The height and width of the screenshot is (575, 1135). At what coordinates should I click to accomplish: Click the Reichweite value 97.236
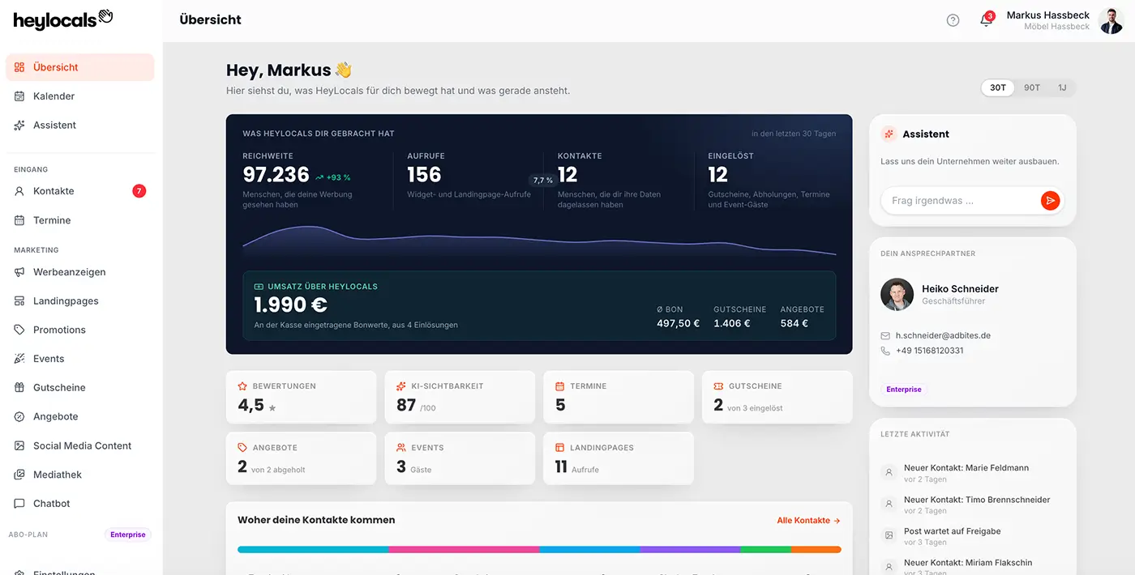click(276, 175)
